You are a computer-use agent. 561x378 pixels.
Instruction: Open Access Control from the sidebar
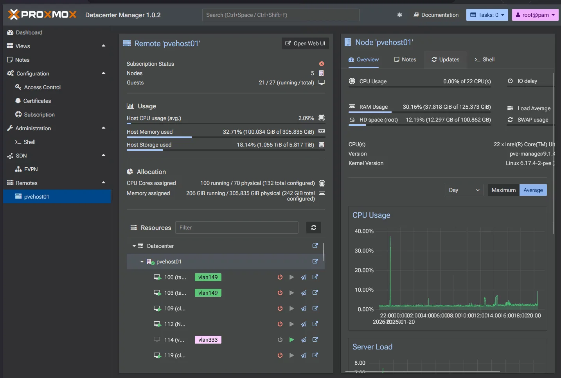pos(42,87)
